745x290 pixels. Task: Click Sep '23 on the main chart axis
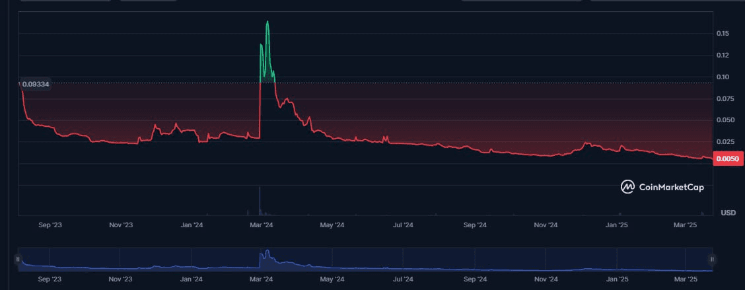pos(50,225)
